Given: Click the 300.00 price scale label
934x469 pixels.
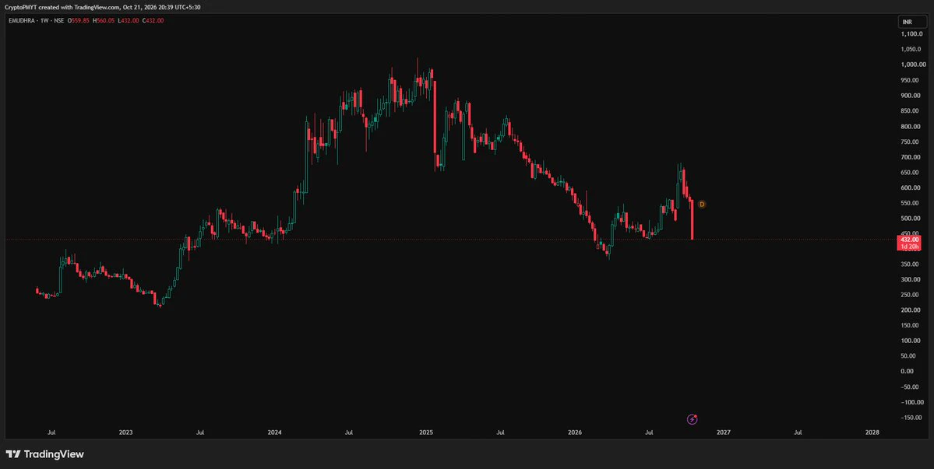Looking at the screenshot, I should [911, 279].
